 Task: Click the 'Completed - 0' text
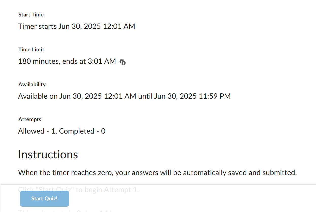coord(82,131)
